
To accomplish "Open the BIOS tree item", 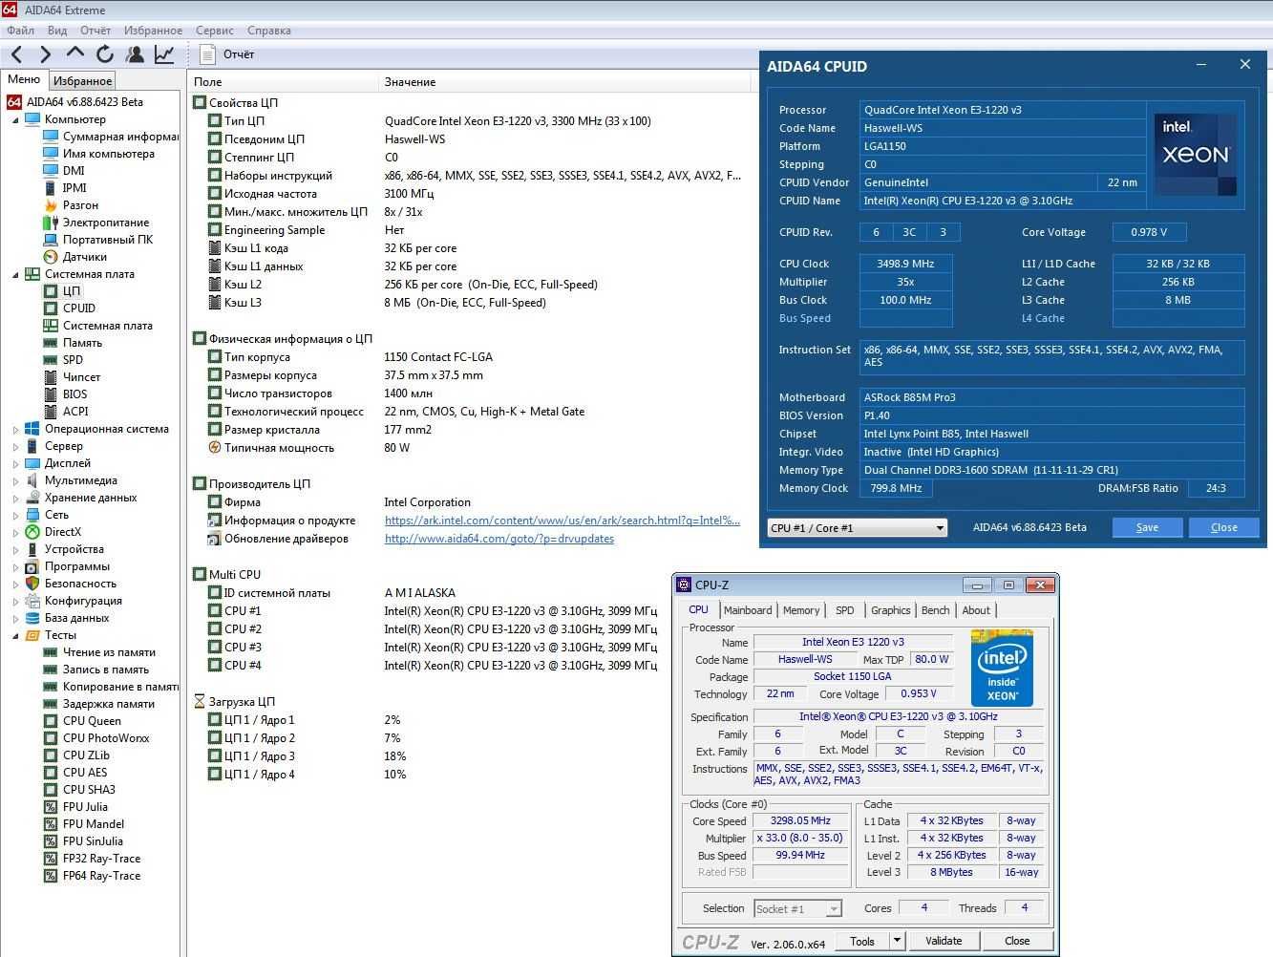I will 74,394.
